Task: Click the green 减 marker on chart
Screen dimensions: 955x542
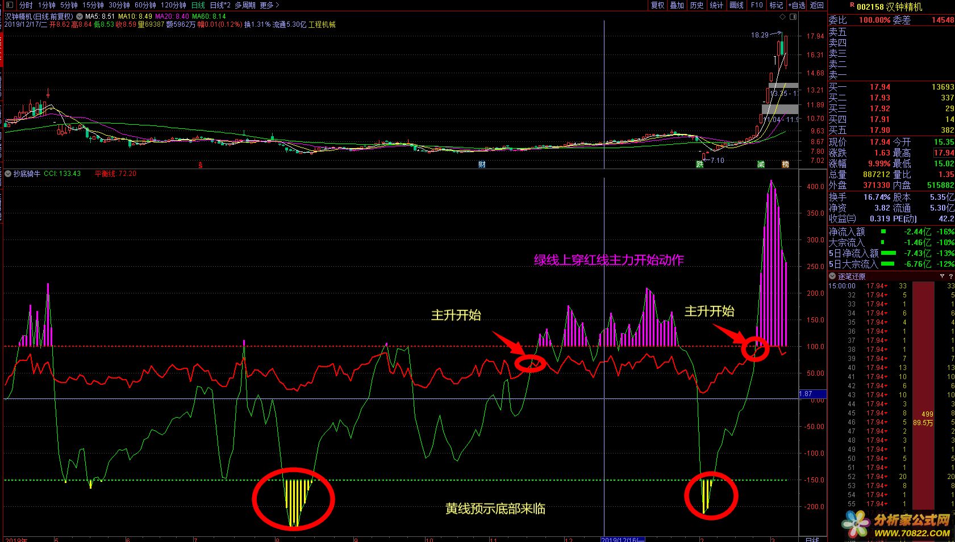Action: coord(761,164)
